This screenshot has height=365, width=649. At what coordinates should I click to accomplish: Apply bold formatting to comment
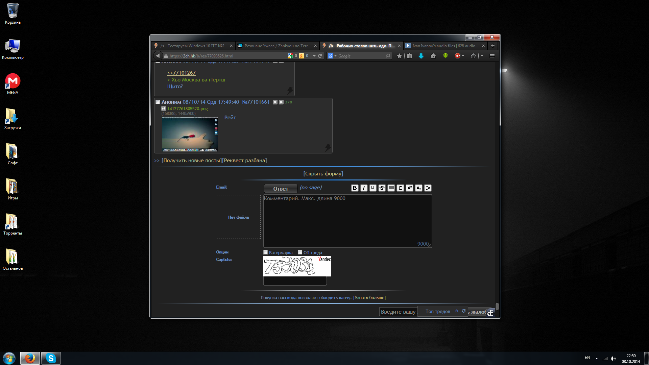tap(355, 188)
